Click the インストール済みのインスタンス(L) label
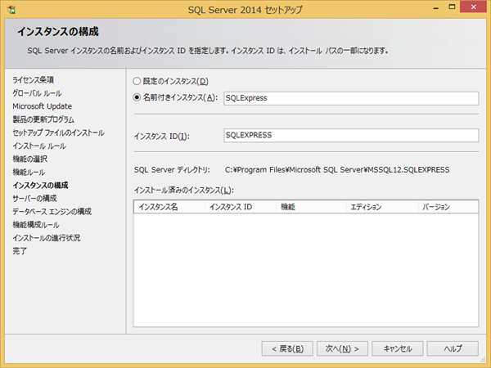 point(184,191)
